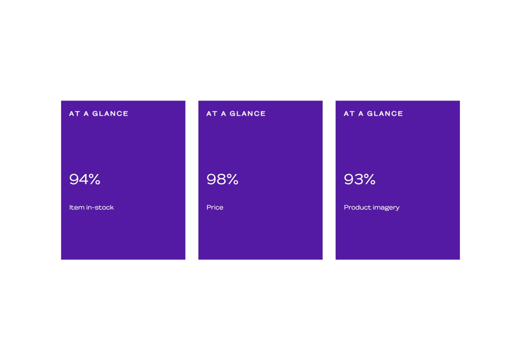Viewport: 522px width, 362px height.
Task: Click "AT A GLANCE" heading on Price card
Action: tap(236, 114)
